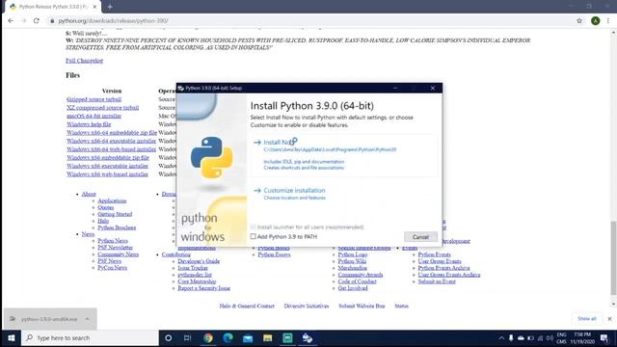Open the Code of Conduct link
The width and height of the screenshot is (617, 347).
[358, 281]
